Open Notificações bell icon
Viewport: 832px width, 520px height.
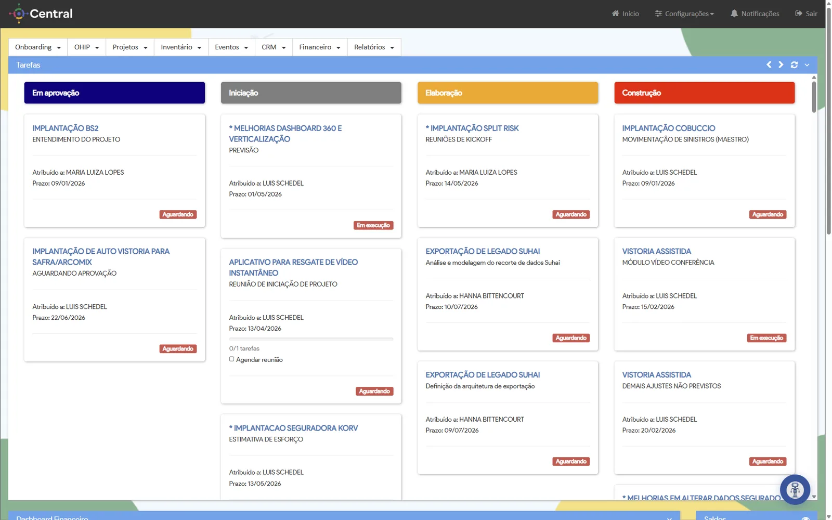(x=734, y=14)
